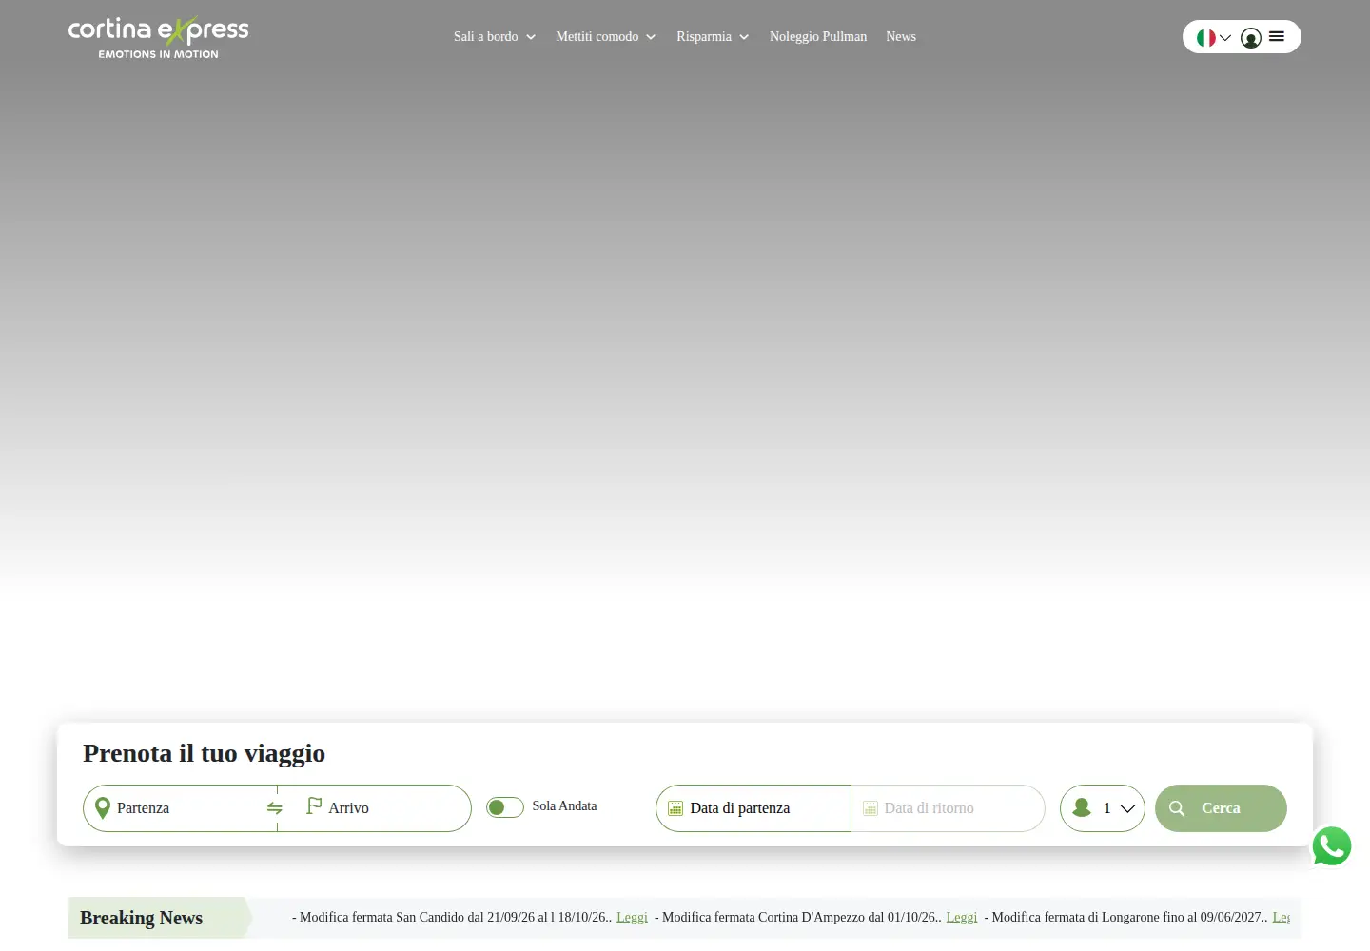Expand the Risparmia menu
1370x951 pixels.
[713, 36]
